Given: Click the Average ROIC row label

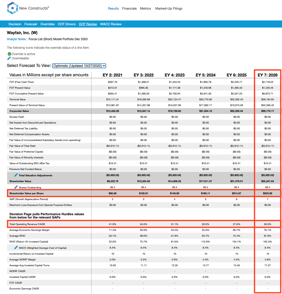Looking at the screenshot, I should (17, 236).
